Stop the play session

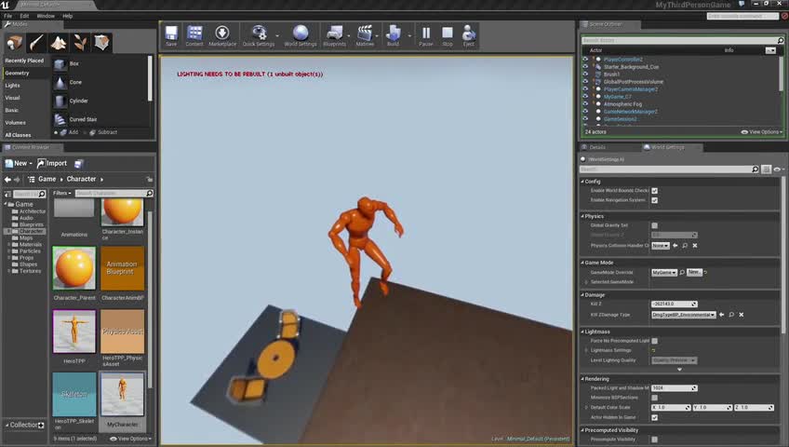point(448,36)
